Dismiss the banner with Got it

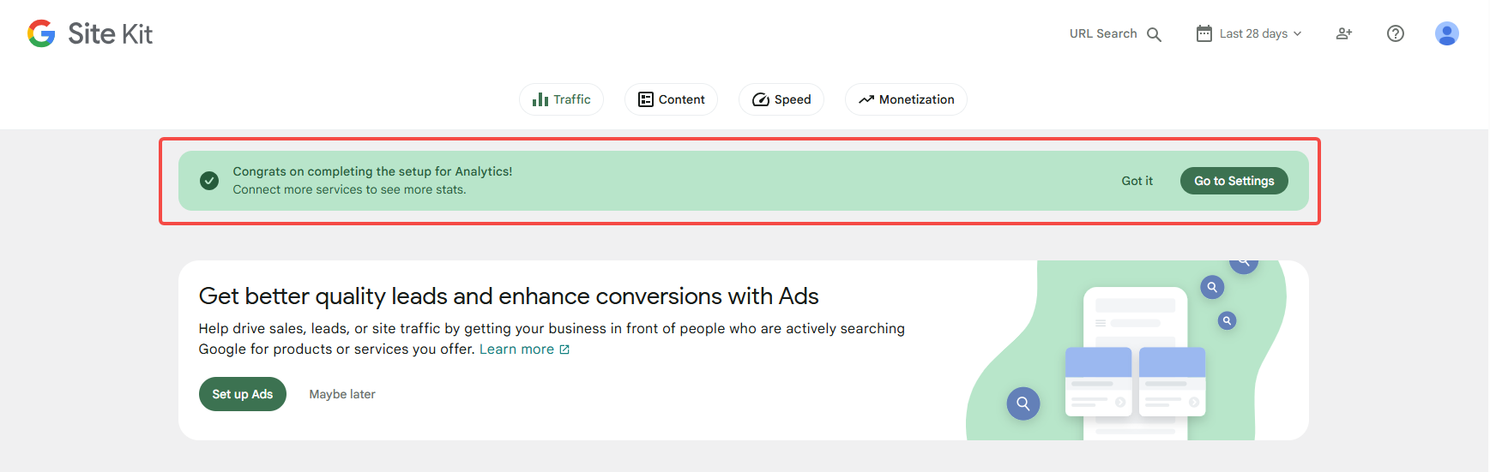point(1137,181)
